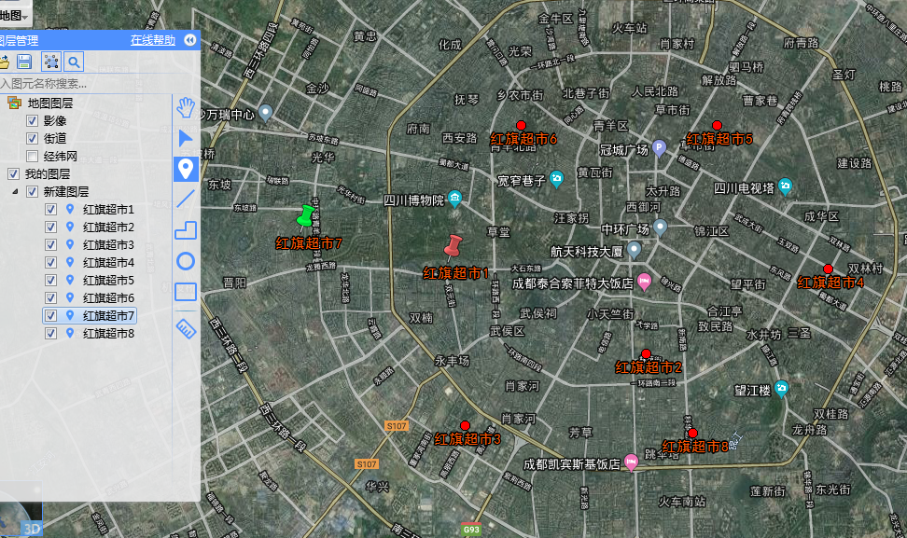Choose the draw line tool
The height and width of the screenshot is (538, 907).
[x=185, y=199]
